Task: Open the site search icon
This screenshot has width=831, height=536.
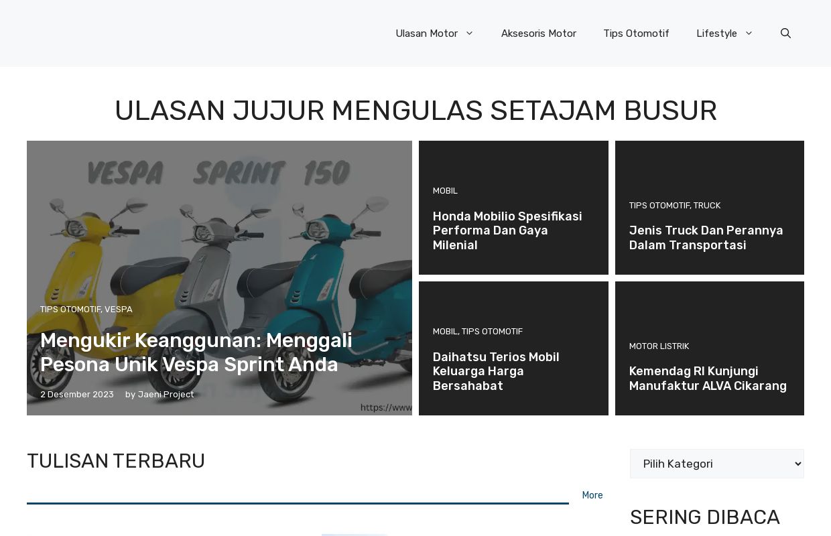Action: [785, 33]
